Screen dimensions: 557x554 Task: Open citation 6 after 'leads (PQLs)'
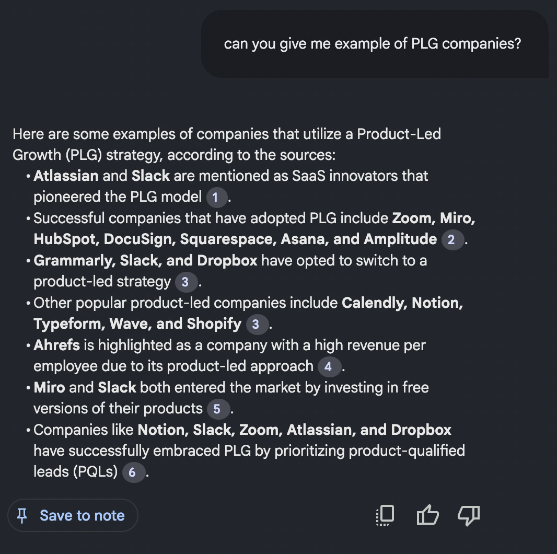click(132, 473)
